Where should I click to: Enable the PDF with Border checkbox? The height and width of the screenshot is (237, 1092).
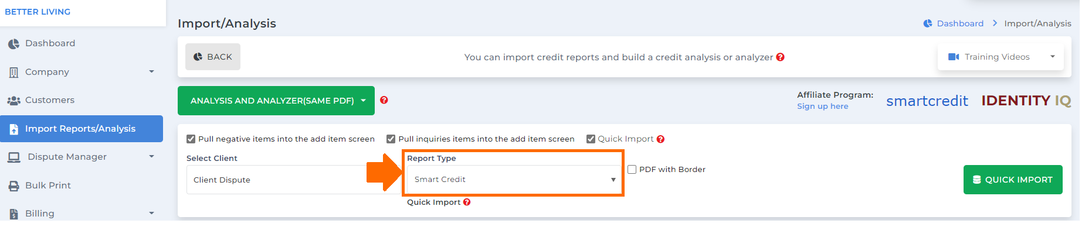(632, 170)
